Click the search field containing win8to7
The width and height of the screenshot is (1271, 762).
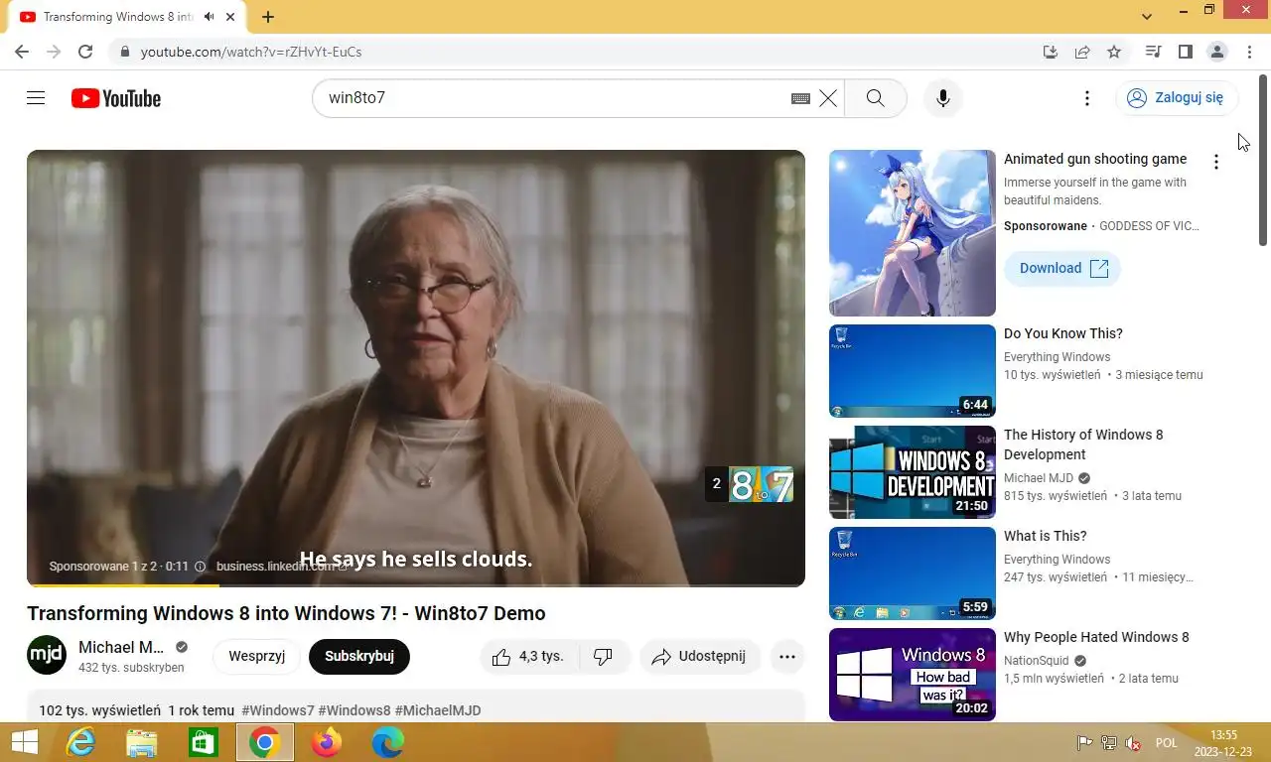(556, 98)
